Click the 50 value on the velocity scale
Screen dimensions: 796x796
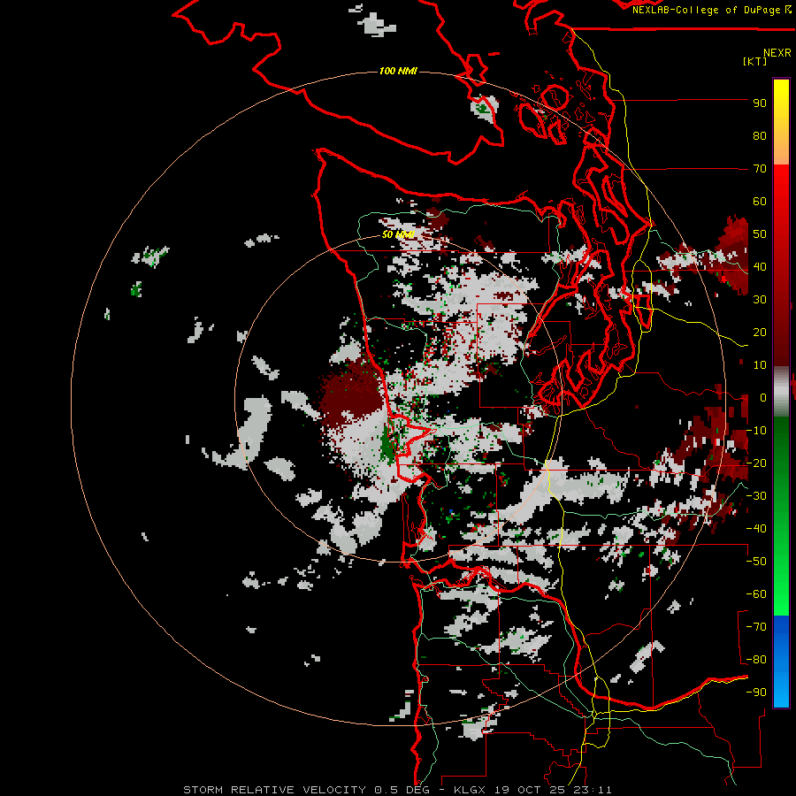(760, 234)
